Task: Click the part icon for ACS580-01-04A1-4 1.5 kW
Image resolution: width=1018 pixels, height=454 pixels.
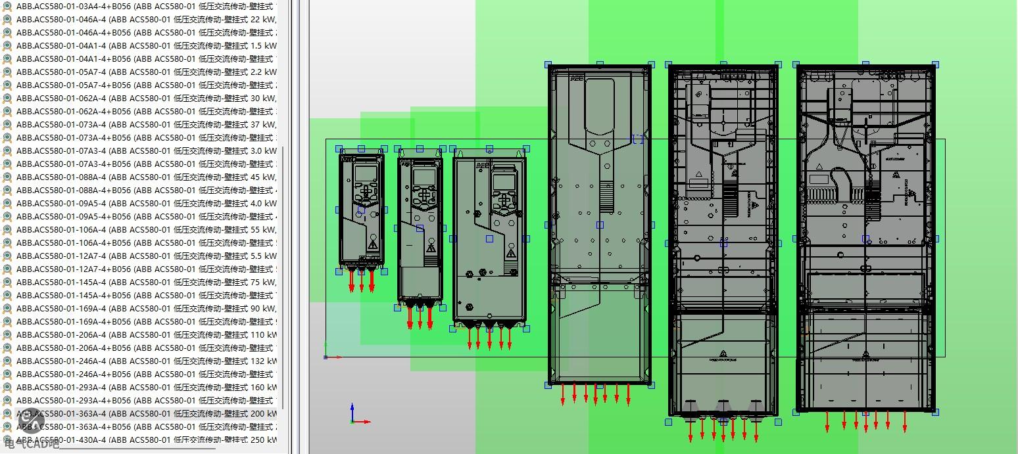Action: click(x=7, y=46)
